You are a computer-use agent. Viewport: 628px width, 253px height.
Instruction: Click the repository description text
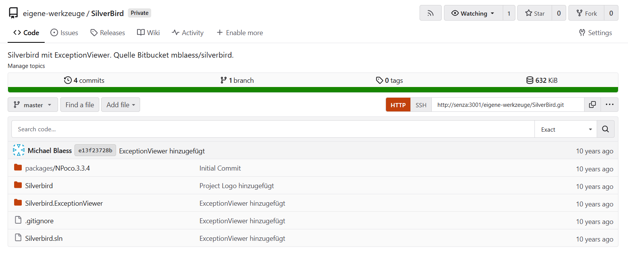coord(121,55)
